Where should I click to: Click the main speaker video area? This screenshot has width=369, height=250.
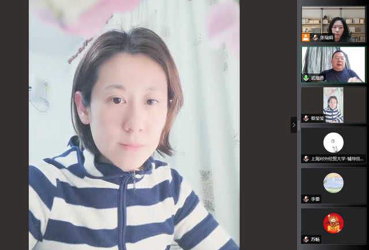click(134, 125)
